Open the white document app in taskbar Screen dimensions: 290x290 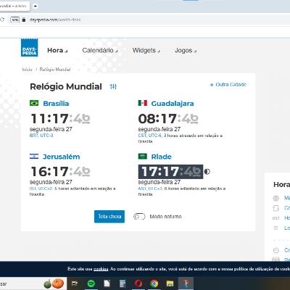pyautogui.click(x=107, y=283)
